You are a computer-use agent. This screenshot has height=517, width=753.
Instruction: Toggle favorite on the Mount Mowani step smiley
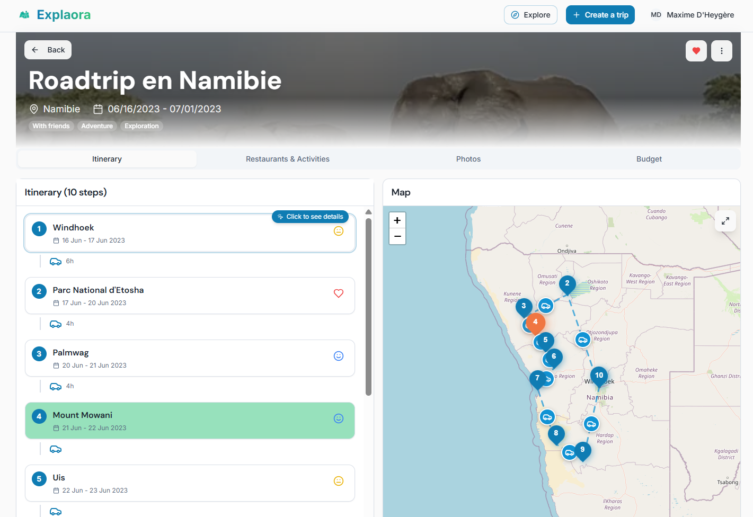click(x=339, y=418)
